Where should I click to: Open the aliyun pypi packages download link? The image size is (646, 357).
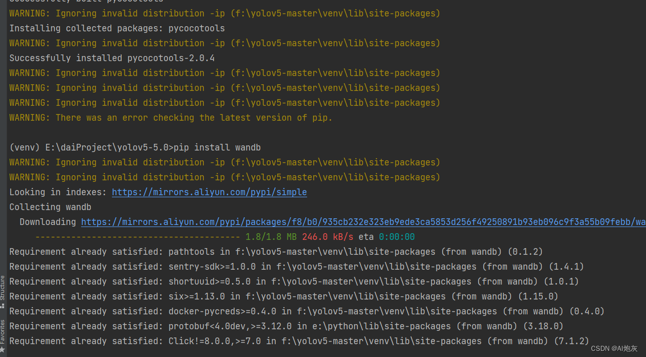(363, 222)
